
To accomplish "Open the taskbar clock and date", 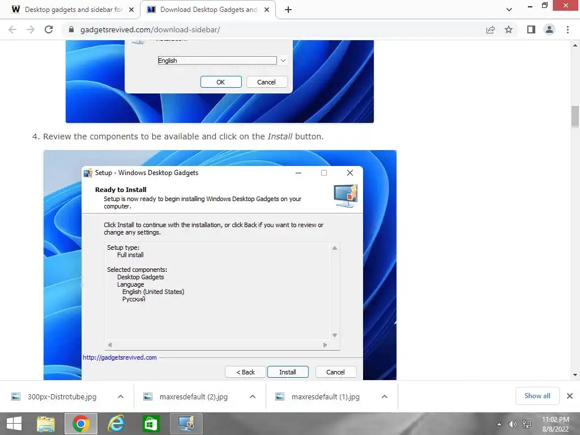I will pos(555,424).
